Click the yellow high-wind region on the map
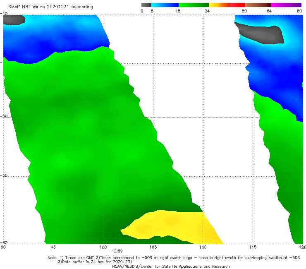306x269 pixels. (x=172, y=227)
